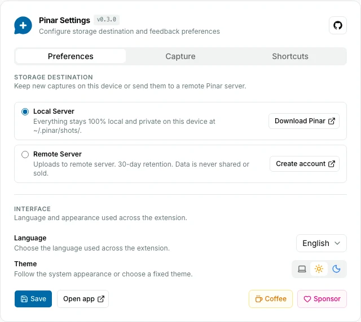Click the Coffee donation button
The width and height of the screenshot is (361, 322).
(x=271, y=299)
